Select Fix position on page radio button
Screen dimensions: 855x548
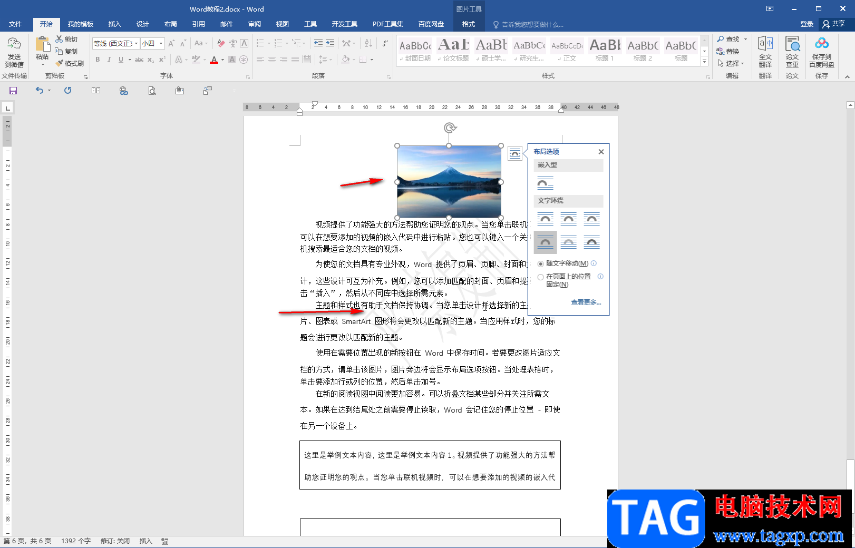[x=541, y=277]
